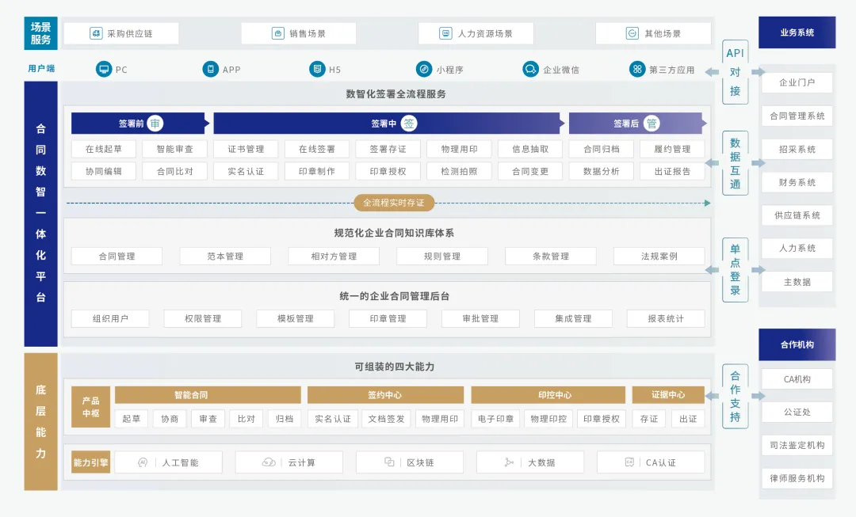
Task: Select the 第三方应用 icon
Action: coord(637,69)
